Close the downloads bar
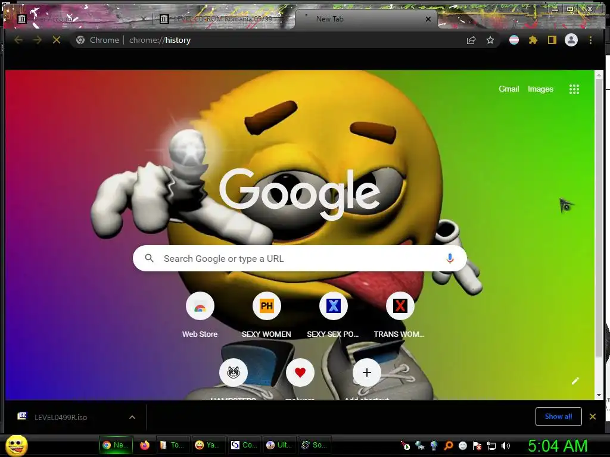 pos(593,417)
